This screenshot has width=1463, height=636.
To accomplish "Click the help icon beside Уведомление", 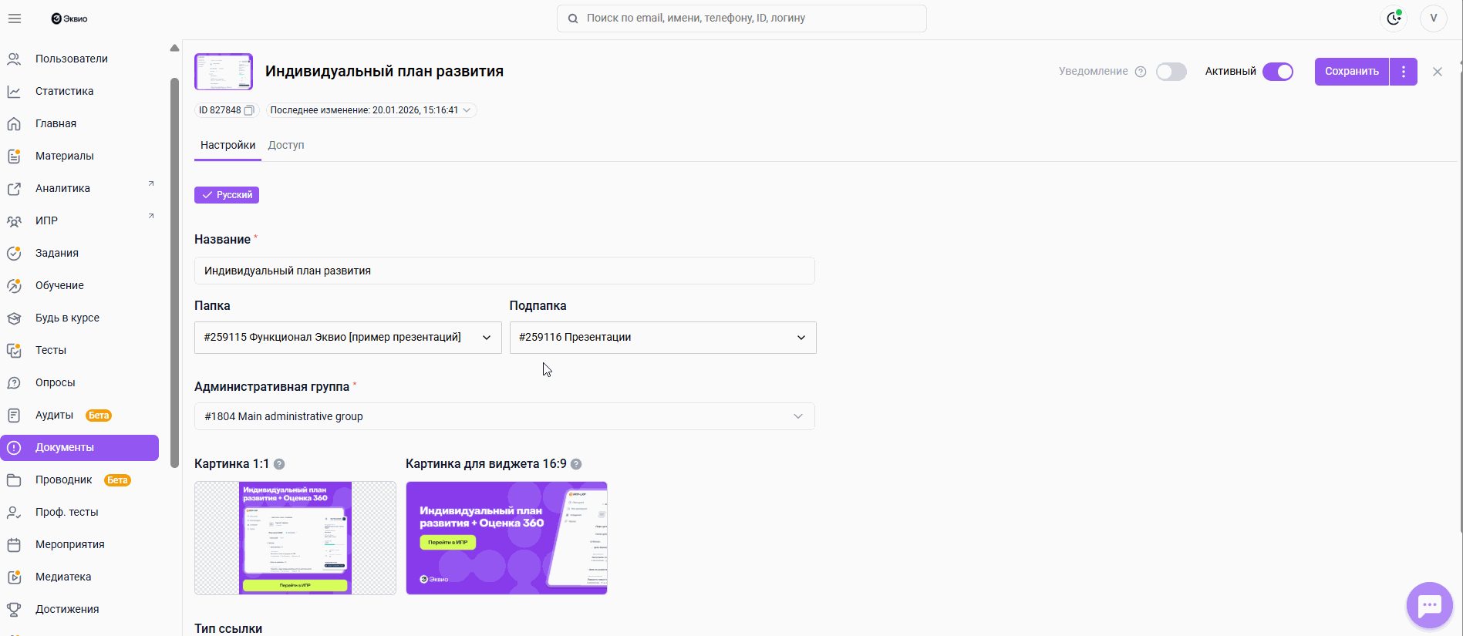I will (x=1141, y=72).
